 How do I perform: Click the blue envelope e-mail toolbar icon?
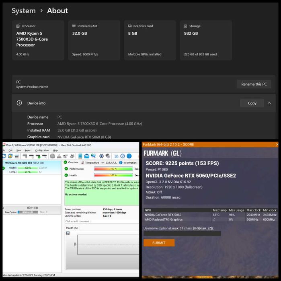(x=87, y=156)
